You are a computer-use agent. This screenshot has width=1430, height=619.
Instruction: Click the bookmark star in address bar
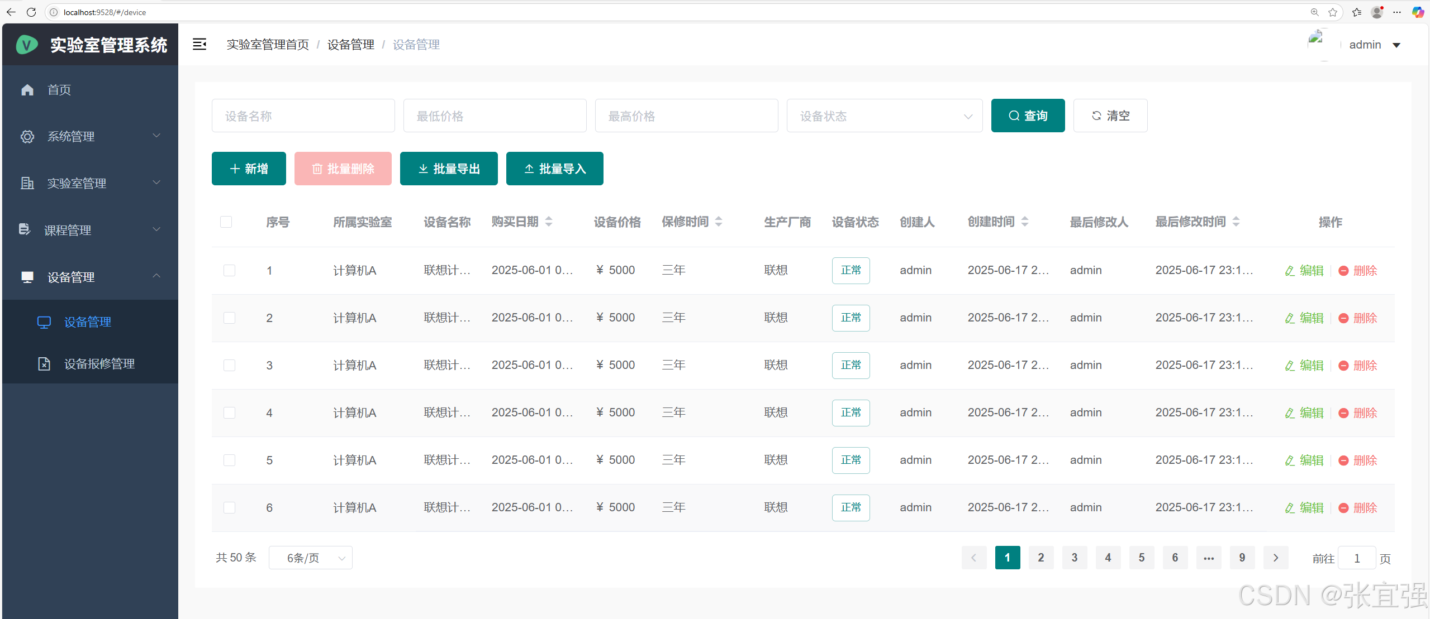coord(1333,12)
